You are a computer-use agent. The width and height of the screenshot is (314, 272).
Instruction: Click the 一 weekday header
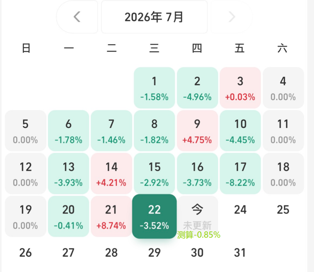(69, 48)
